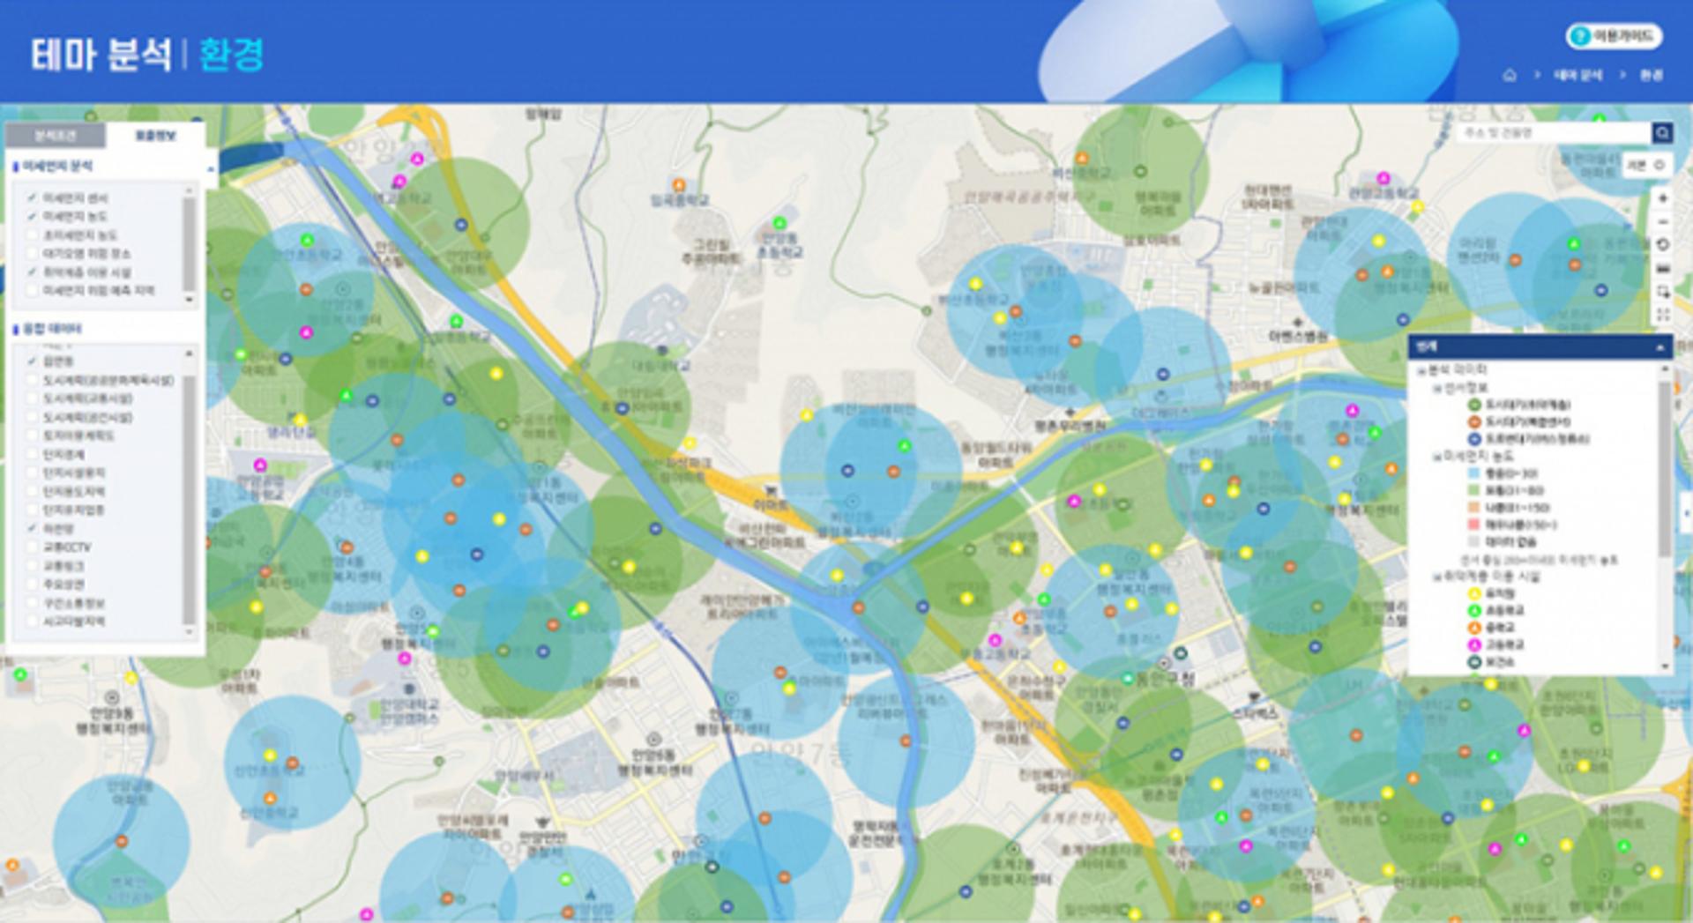The image size is (1693, 923).
Task: Go to home via breadcrumb house icon
Action: click(x=1510, y=76)
